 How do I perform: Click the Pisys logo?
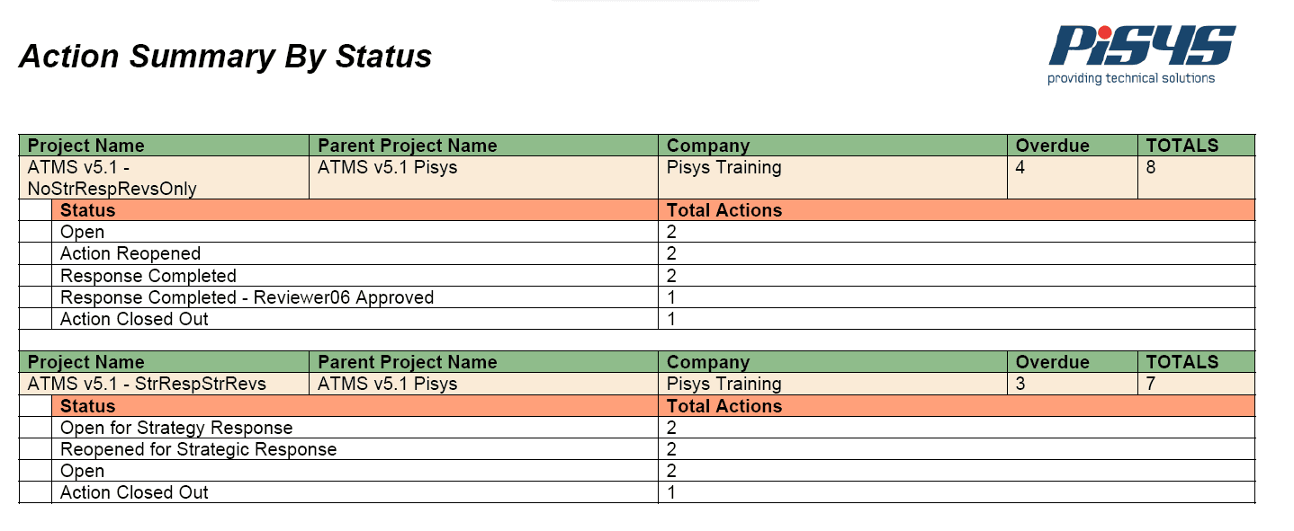tap(1141, 53)
